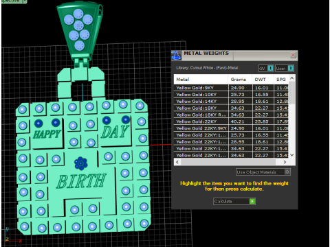Click the SPG column header

pos(281,80)
